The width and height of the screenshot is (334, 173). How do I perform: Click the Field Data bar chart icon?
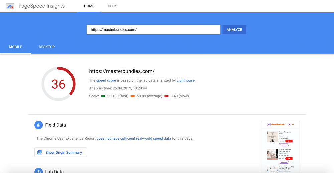click(x=38, y=125)
